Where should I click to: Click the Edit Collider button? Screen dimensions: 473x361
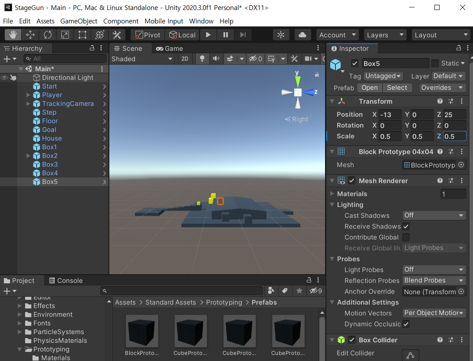[410, 355]
